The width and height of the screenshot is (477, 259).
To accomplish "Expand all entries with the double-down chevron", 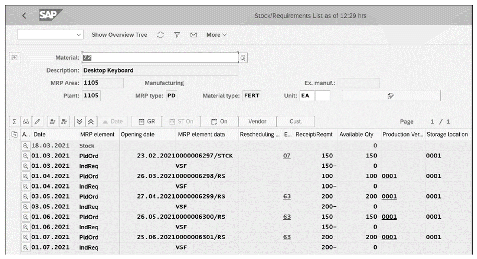I will 79,121.
